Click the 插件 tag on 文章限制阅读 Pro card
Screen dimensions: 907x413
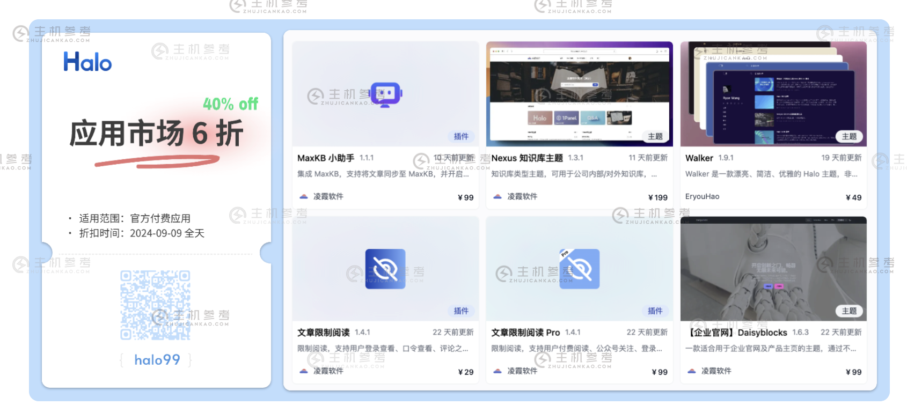point(655,311)
